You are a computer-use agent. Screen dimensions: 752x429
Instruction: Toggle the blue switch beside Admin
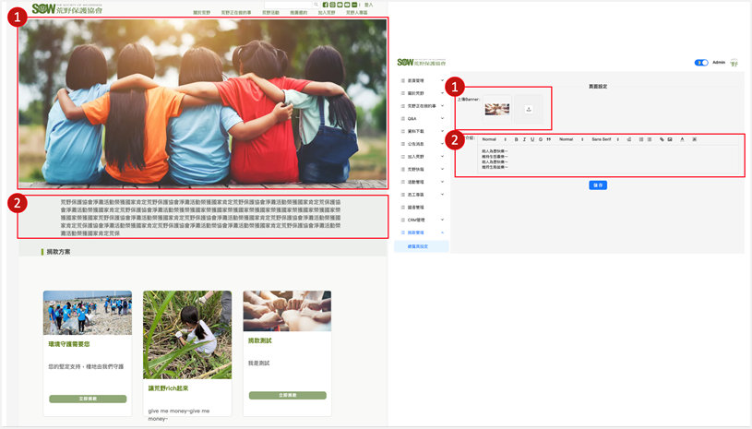pos(701,63)
